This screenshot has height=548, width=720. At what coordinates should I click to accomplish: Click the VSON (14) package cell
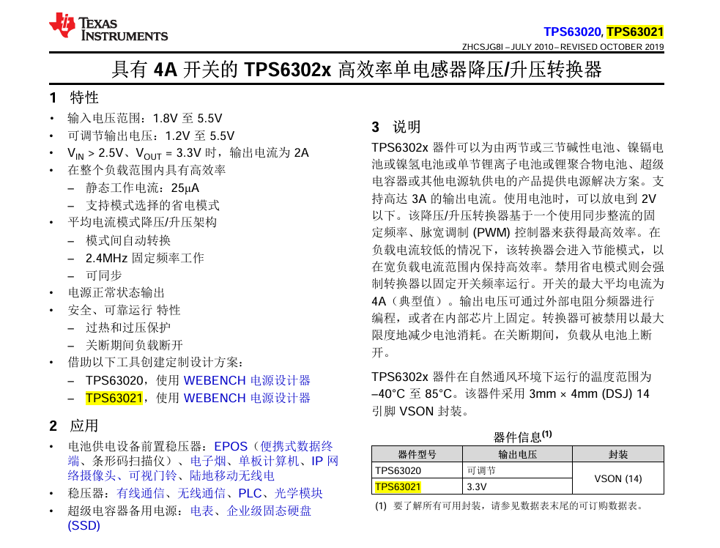point(617,478)
